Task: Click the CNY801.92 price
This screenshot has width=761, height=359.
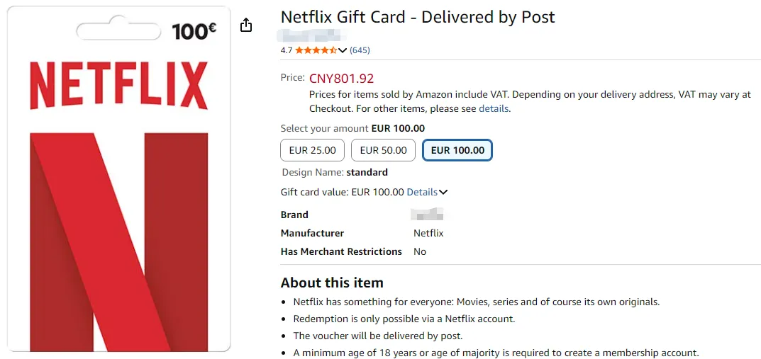Action: (341, 78)
